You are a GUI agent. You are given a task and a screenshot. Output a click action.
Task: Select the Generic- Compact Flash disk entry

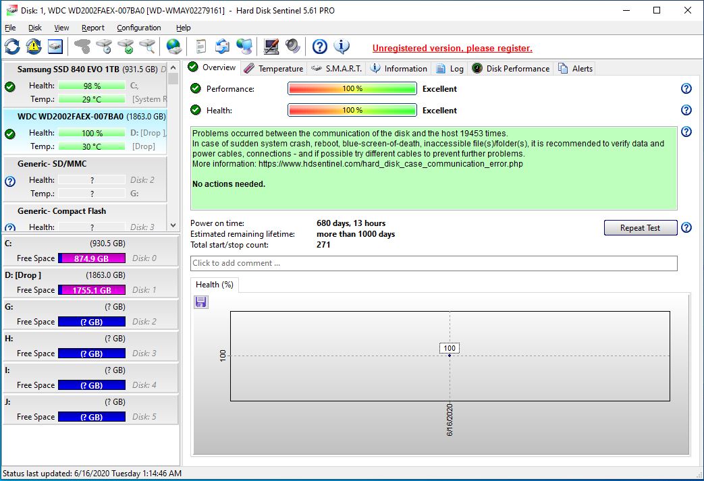click(85, 217)
